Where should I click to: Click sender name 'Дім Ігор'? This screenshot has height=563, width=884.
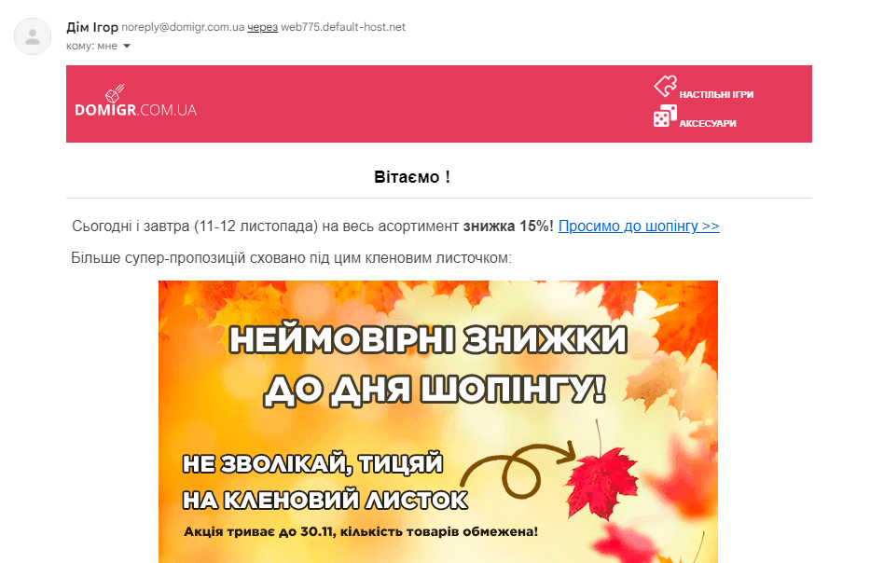click(92, 27)
